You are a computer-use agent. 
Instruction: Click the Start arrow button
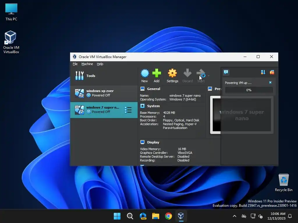(201, 76)
